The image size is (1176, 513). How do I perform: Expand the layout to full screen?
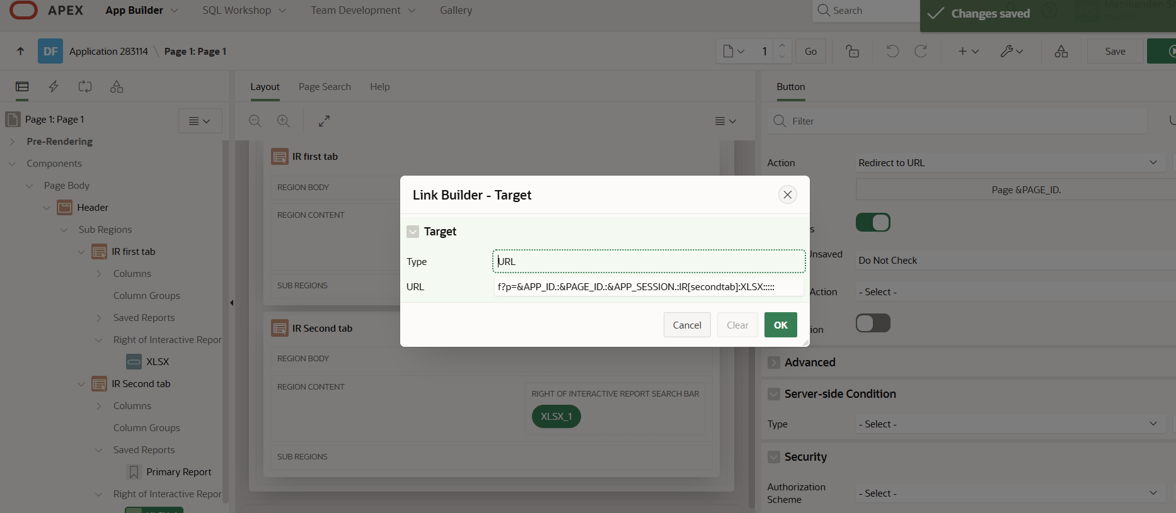click(x=324, y=121)
